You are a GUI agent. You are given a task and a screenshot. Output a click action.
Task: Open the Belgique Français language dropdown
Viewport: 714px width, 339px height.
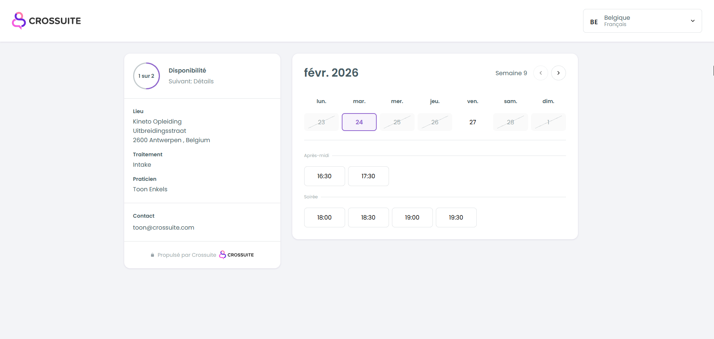pyautogui.click(x=642, y=21)
